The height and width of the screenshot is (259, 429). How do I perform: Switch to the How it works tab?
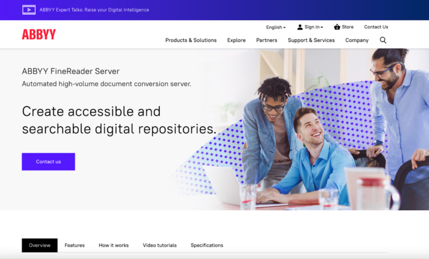point(113,246)
